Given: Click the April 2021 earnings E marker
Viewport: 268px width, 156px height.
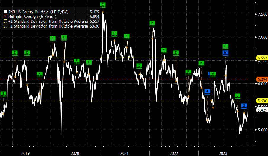Looking at the screenshot, I should (x=114, y=34).
